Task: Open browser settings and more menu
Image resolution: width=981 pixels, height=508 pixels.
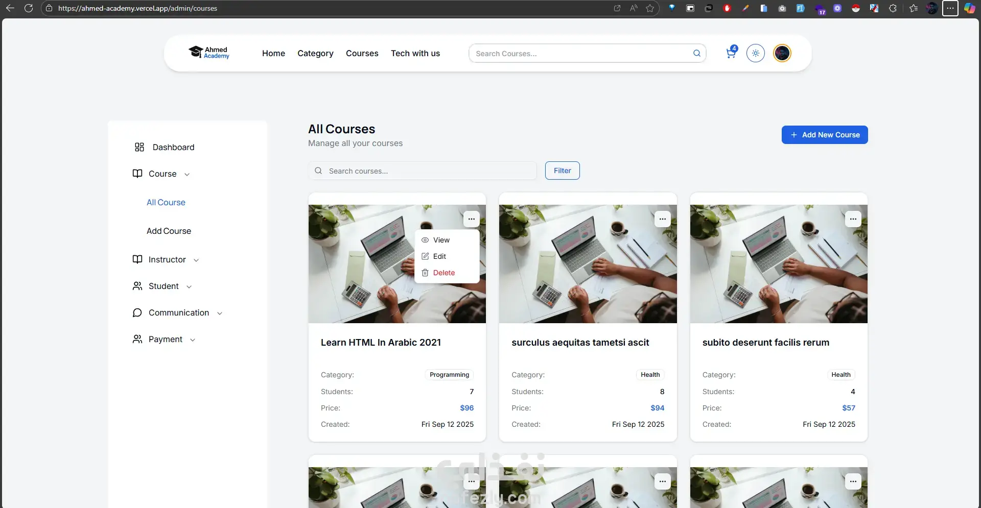Action: point(950,8)
